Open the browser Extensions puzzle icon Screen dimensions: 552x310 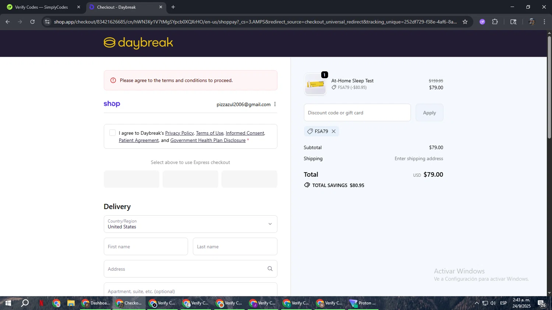pos(495,22)
